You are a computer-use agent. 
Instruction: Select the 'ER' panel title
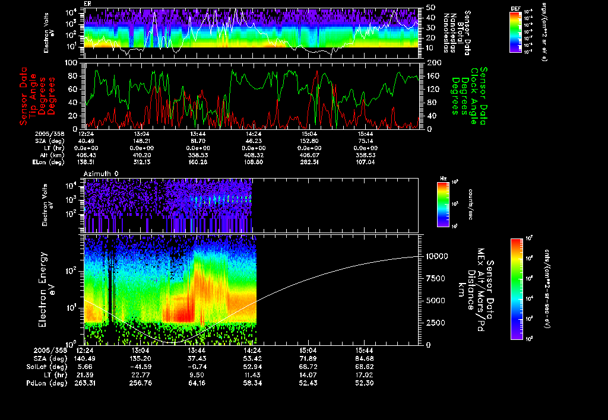point(87,4)
